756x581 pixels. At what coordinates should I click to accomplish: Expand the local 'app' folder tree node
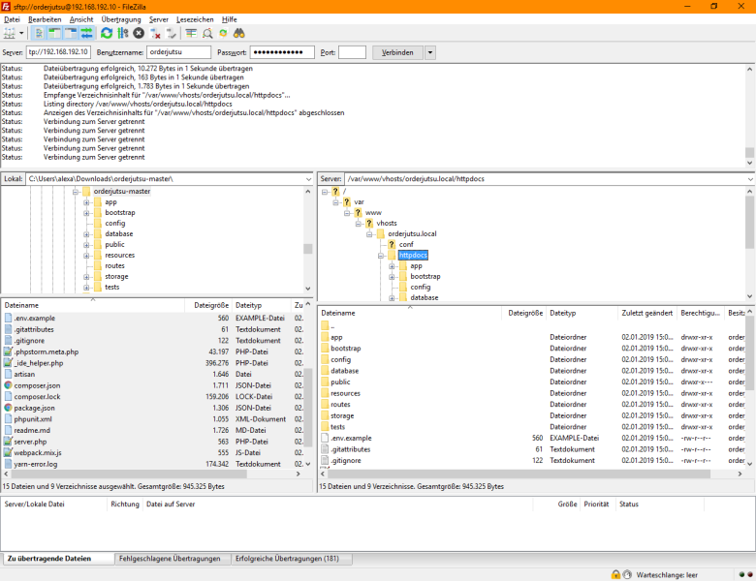click(86, 202)
